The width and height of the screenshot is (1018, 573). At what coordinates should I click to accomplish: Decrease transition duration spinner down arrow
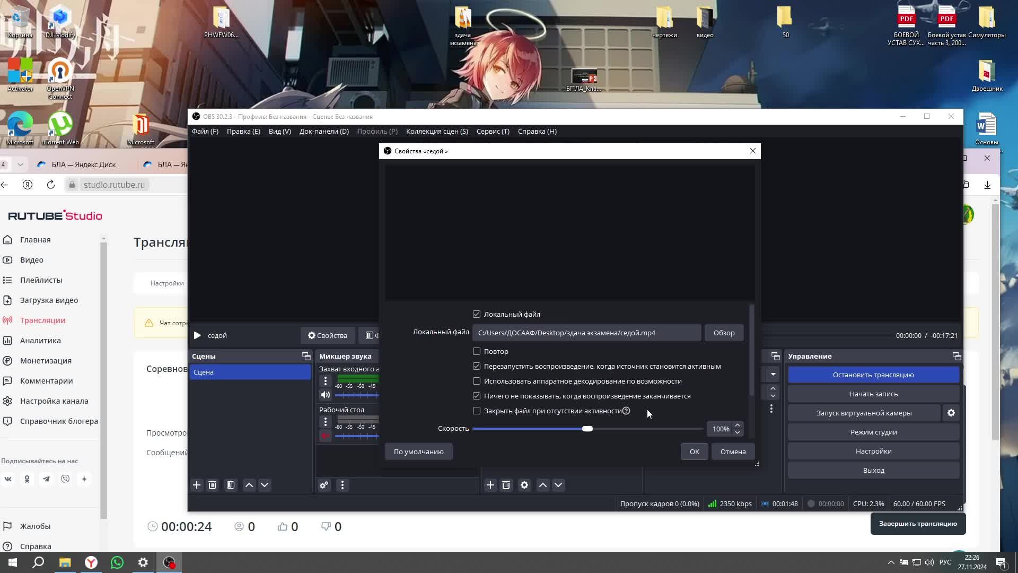773,396
